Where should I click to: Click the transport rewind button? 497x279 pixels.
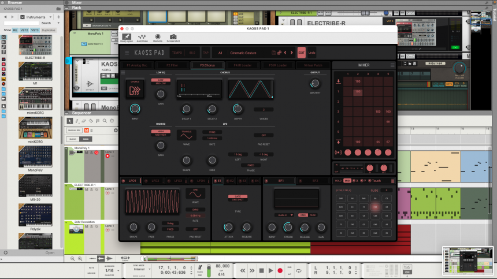[x=243, y=270]
